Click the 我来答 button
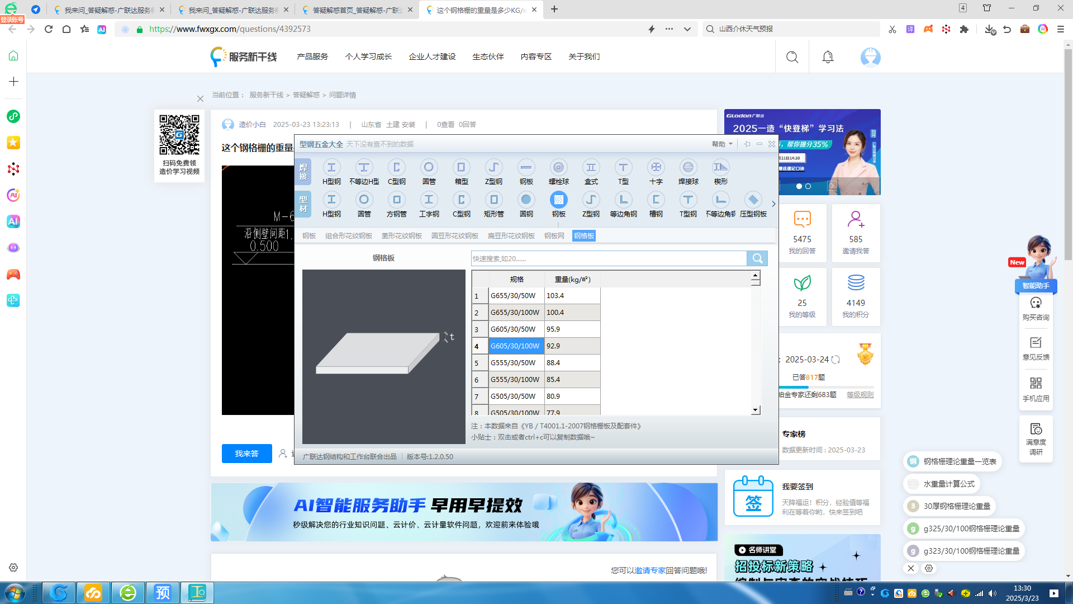The height and width of the screenshot is (604, 1073). (x=246, y=454)
